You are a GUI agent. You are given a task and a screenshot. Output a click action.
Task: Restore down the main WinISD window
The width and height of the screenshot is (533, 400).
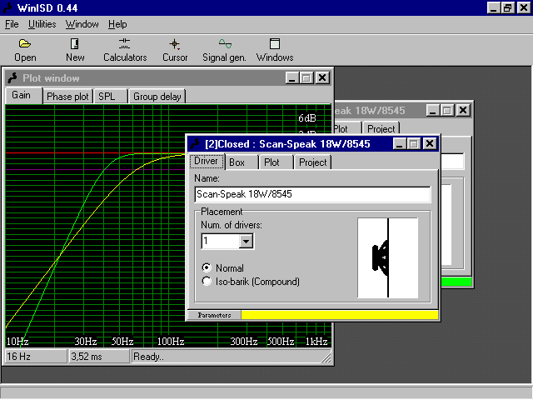pyautogui.click(x=507, y=7)
